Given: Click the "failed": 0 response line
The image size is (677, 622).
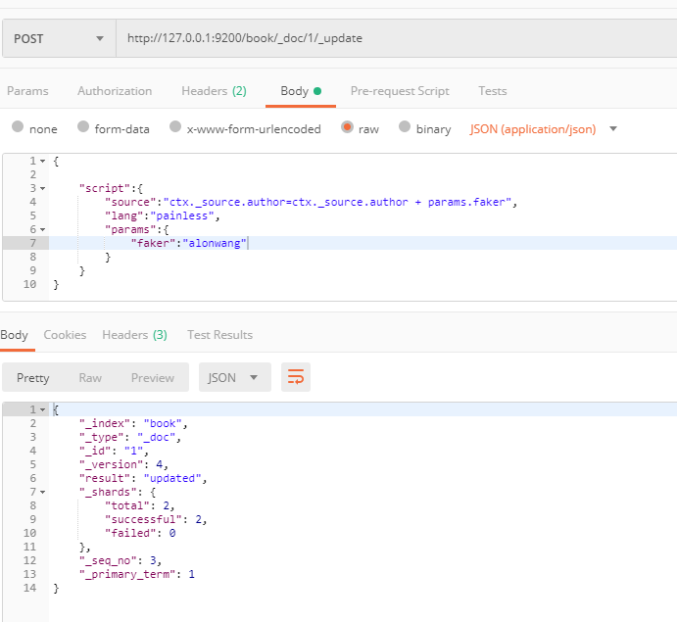Looking at the screenshot, I should [x=140, y=534].
